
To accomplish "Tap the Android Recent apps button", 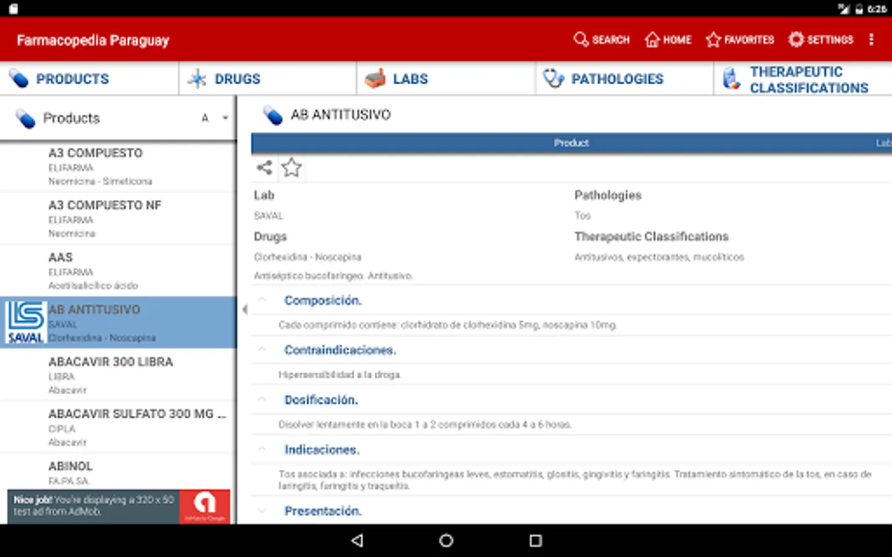I will (x=536, y=540).
